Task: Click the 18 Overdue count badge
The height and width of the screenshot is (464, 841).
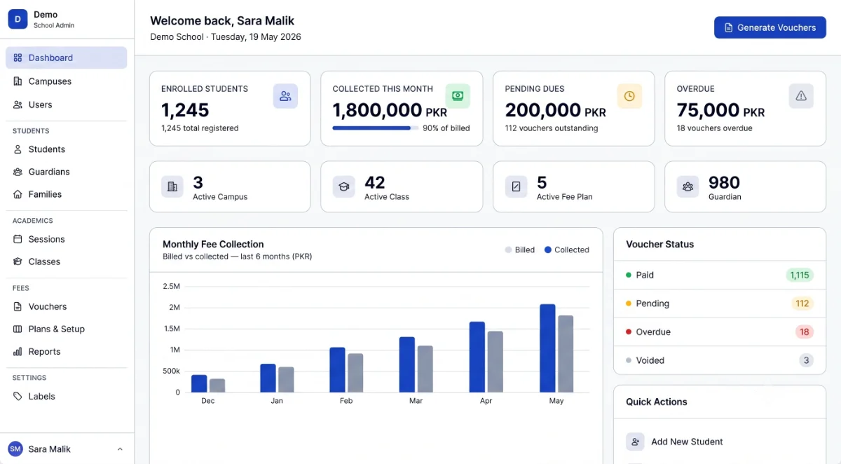Action: 805,332
